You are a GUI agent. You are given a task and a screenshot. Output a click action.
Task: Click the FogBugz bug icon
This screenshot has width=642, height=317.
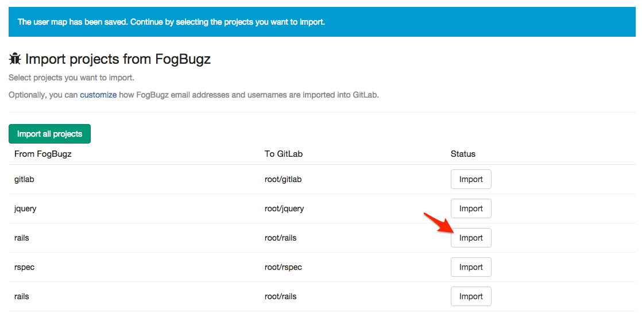coord(15,59)
